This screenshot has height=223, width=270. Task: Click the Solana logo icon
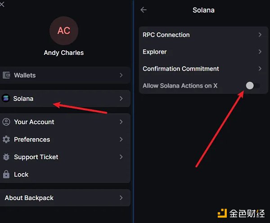click(6, 98)
